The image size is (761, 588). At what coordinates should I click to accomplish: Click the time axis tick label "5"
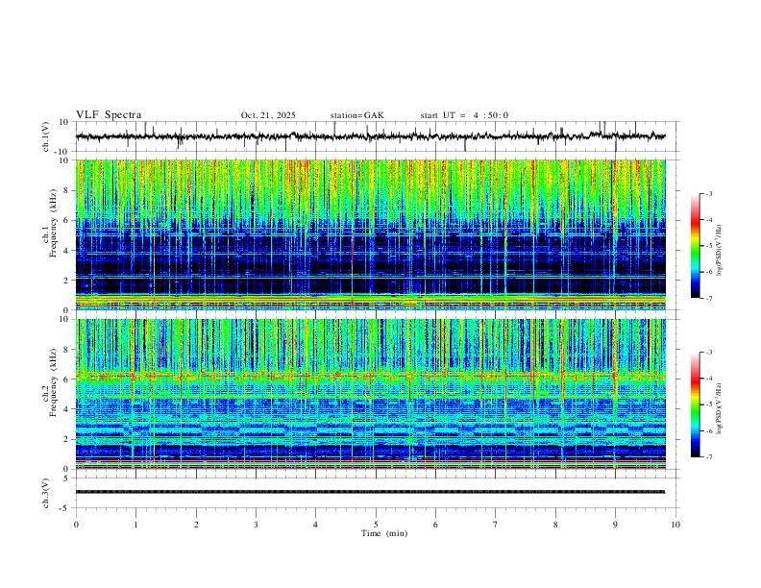point(376,525)
